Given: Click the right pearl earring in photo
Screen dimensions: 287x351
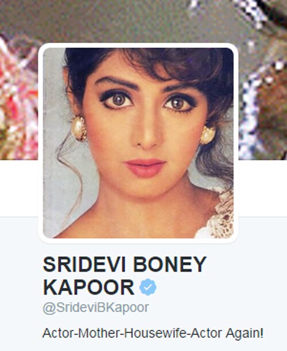Looking at the screenshot, I should [207, 135].
